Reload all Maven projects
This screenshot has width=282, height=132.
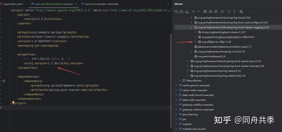tap(176, 12)
